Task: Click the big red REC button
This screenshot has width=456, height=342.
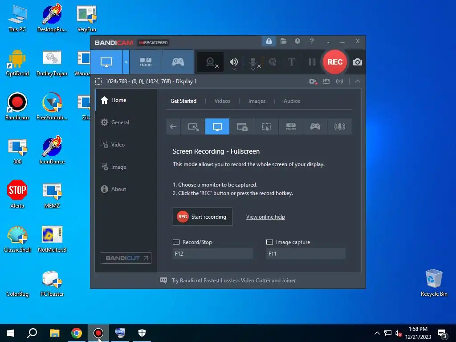Action: click(335, 62)
